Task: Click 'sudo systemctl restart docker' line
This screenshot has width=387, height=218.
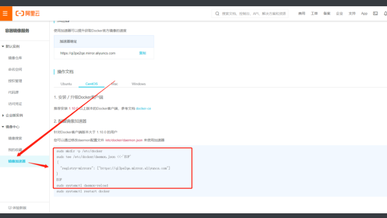Action: (83, 192)
